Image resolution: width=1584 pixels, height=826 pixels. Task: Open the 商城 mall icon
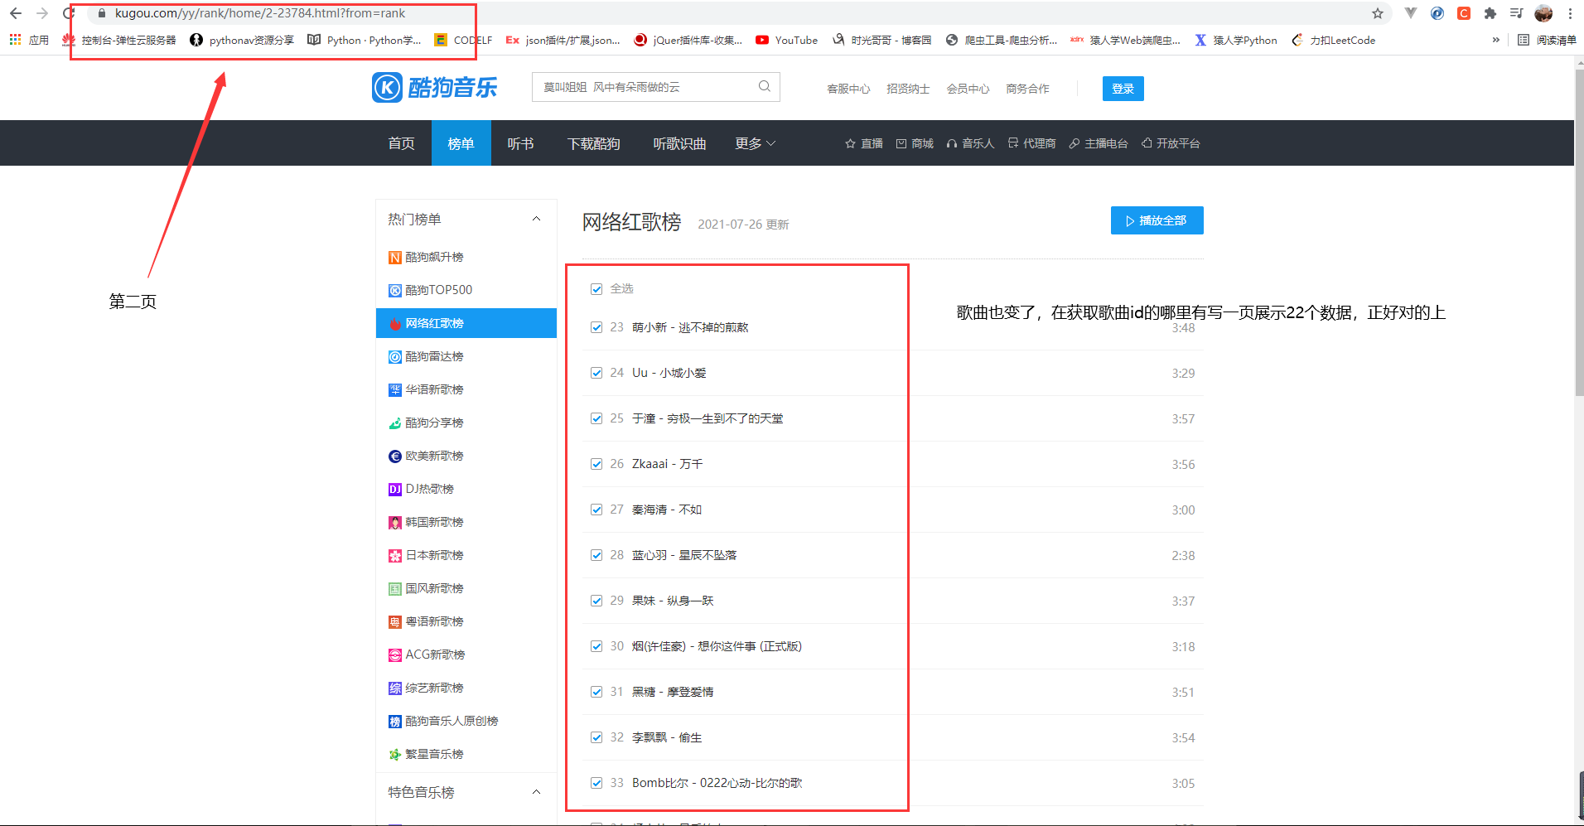click(901, 142)
